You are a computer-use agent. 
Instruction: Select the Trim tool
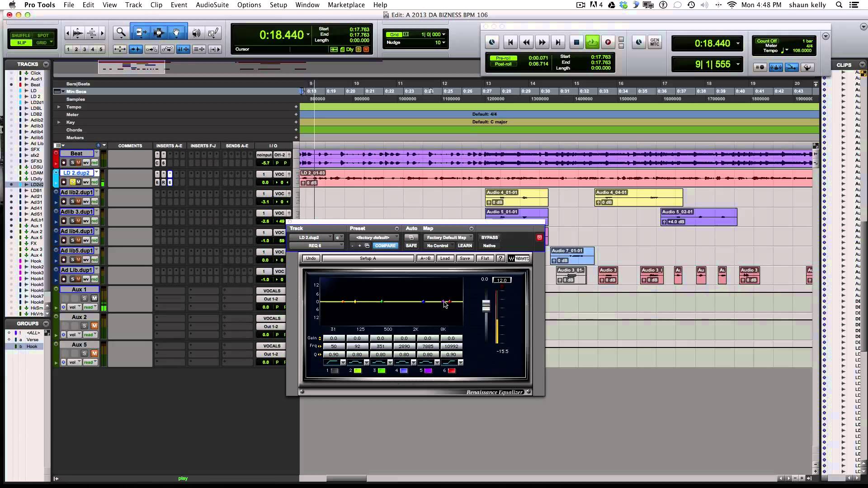[x=141, y=32]
